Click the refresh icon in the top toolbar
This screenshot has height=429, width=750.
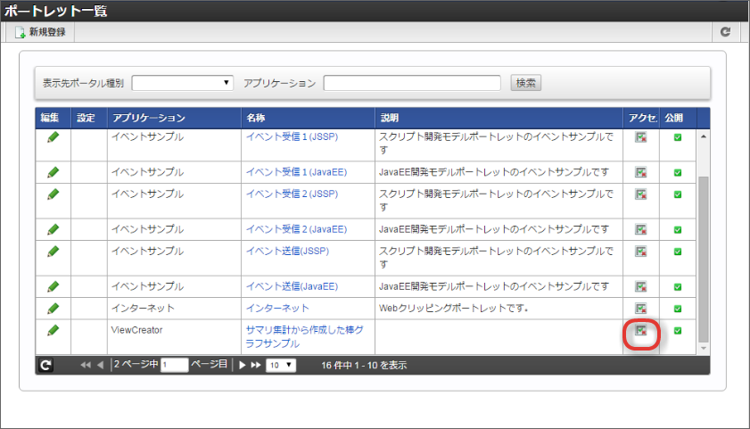point(725,32)
